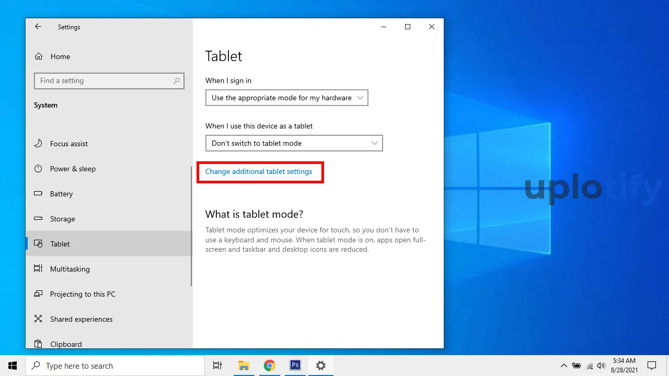Open the Battery settings page

[x=61, y=194]
